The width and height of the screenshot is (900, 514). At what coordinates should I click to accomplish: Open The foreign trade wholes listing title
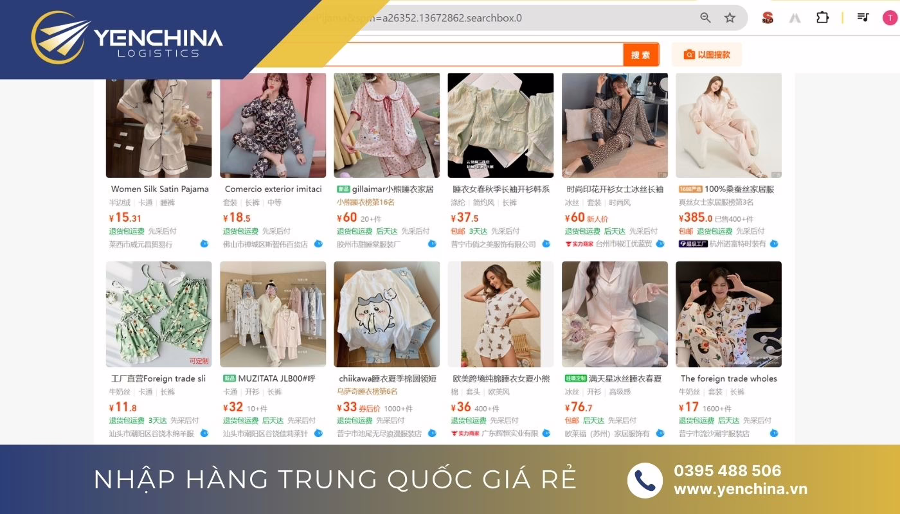(728, 378)
